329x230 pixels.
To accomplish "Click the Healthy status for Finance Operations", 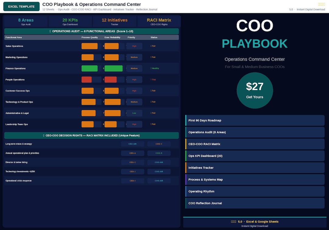I will [155, 68].
